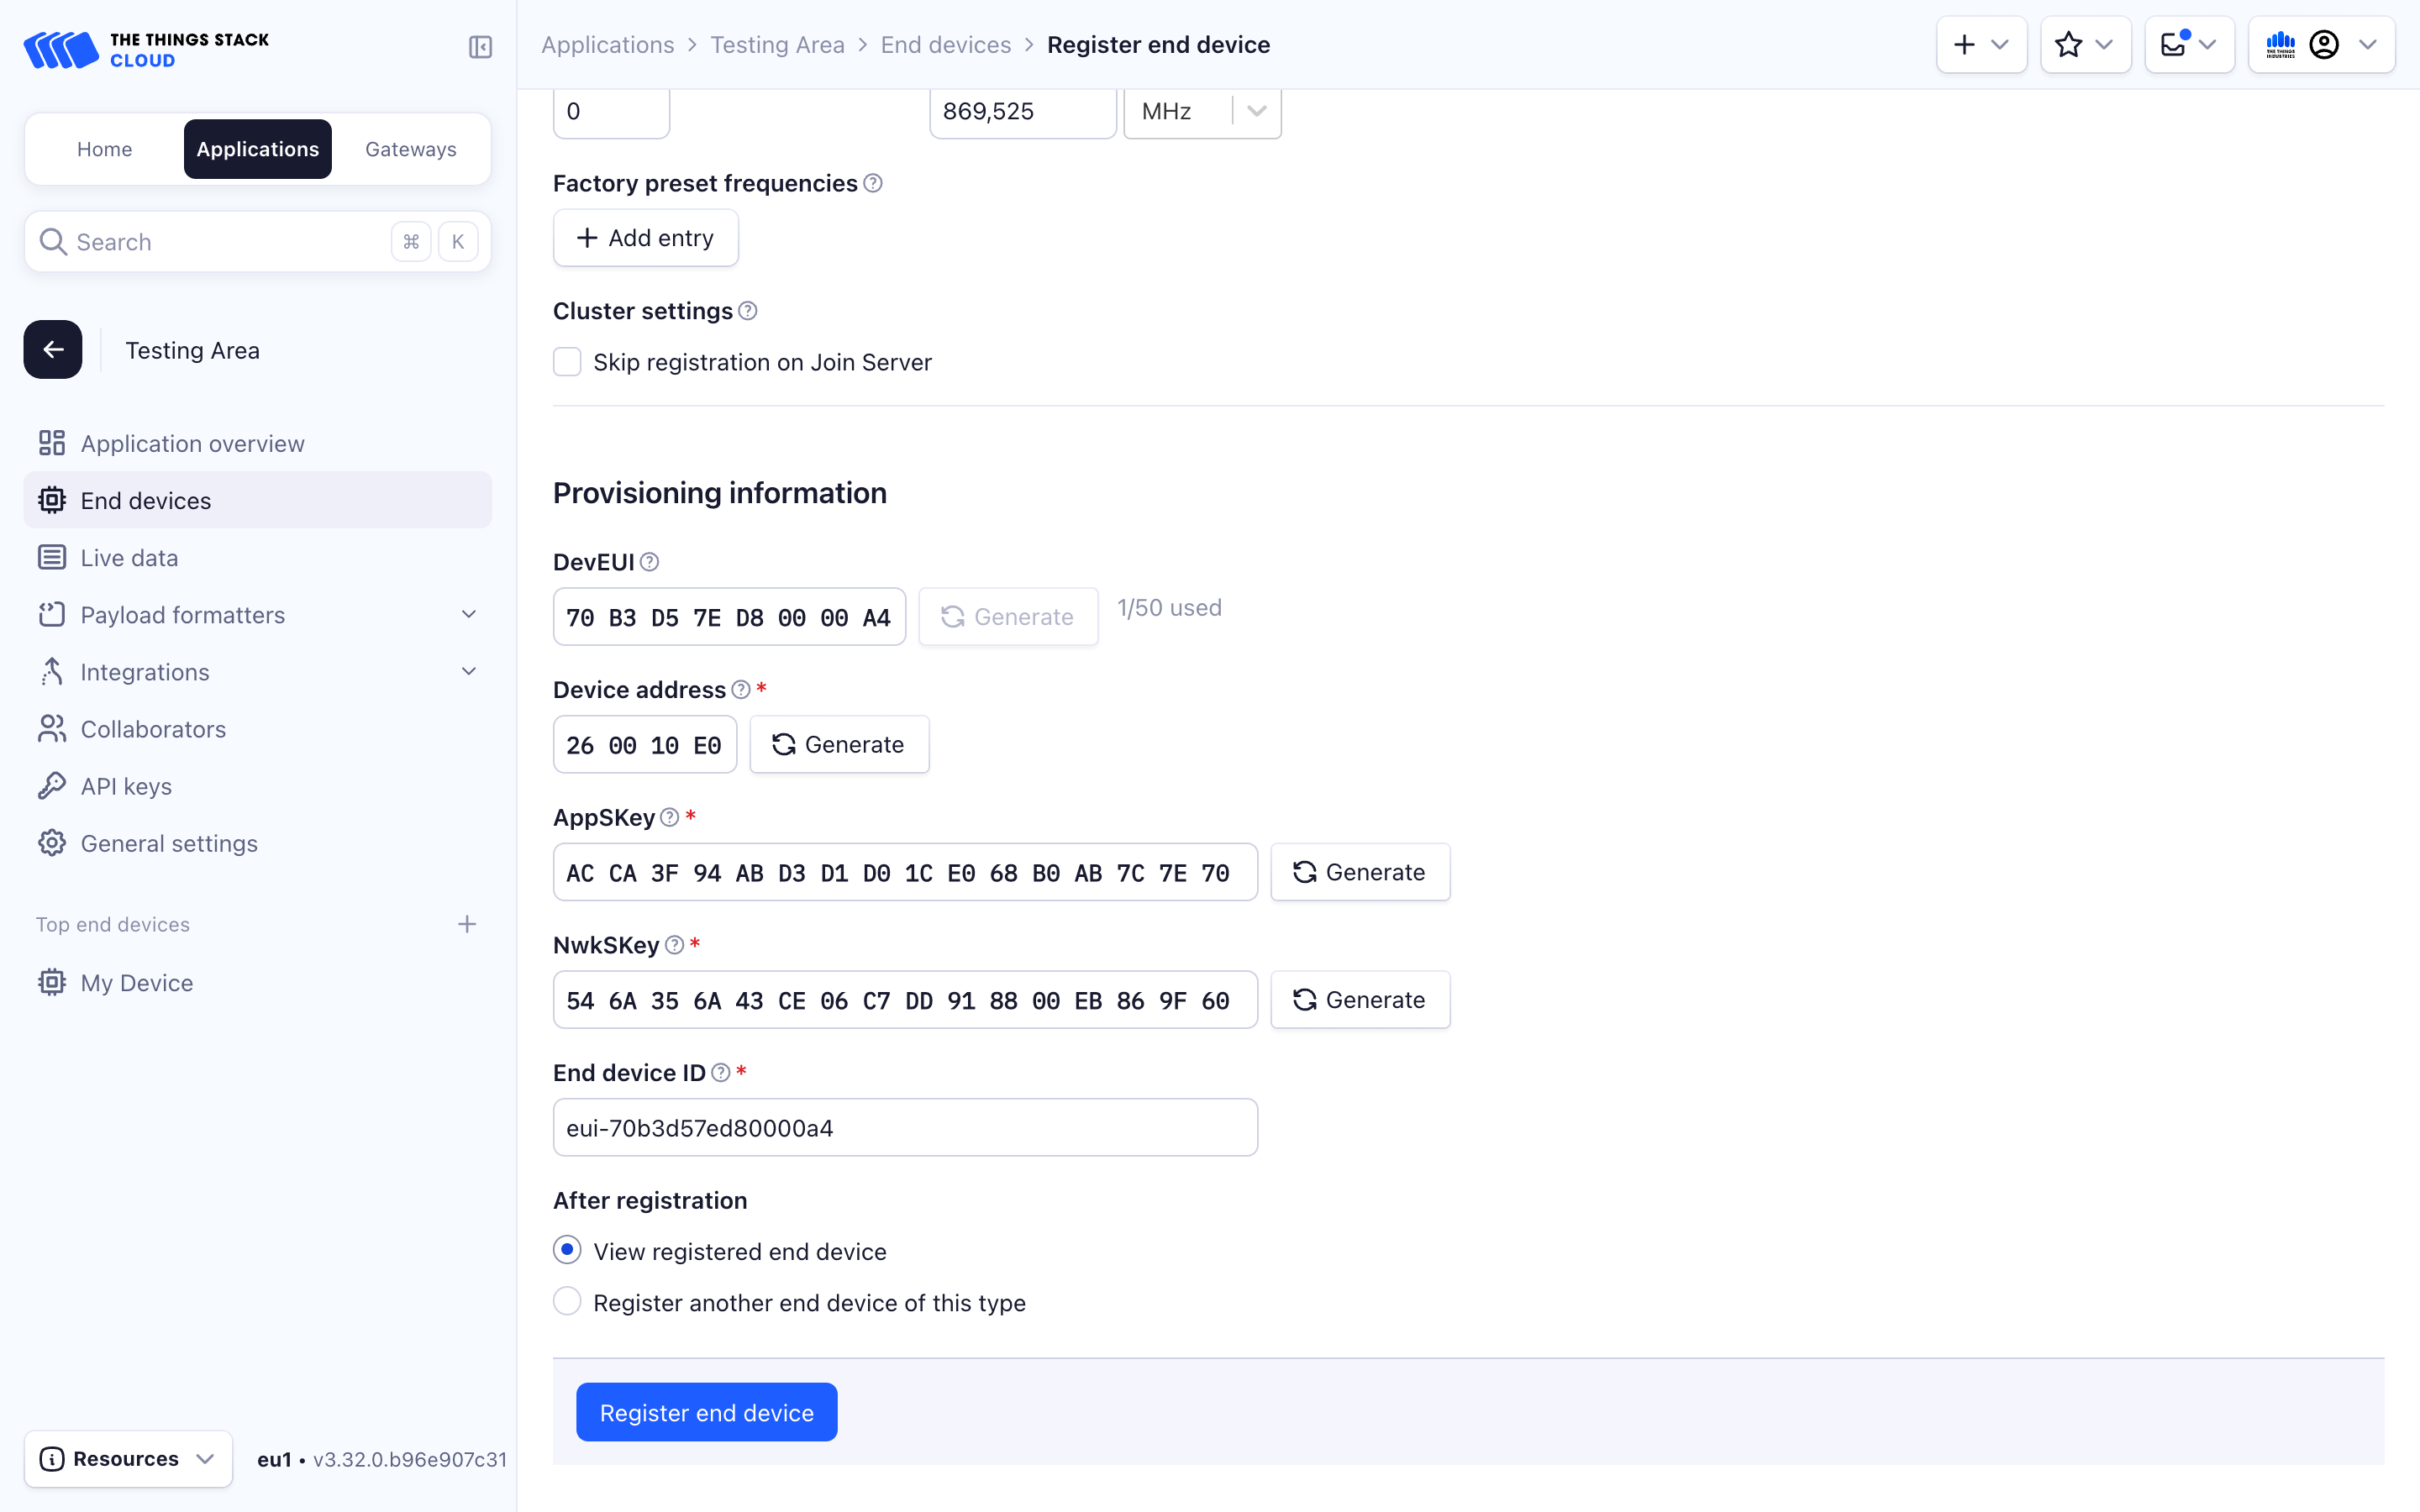The image size is (2420, 1512).
Task: Click the Factory preset frequencies help icon
Action: point(873,183)
